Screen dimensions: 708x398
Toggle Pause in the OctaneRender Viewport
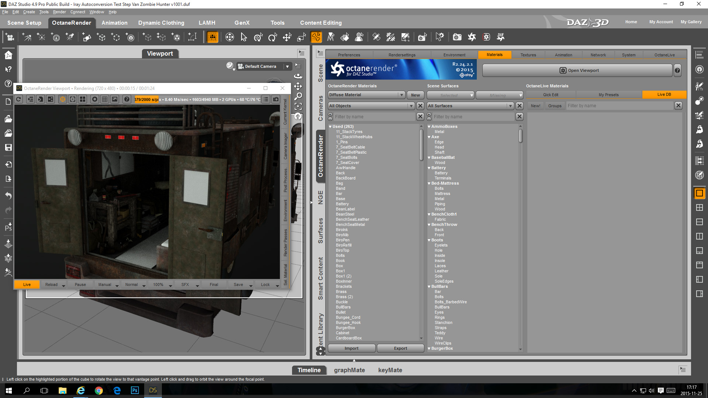click(80, 284)
